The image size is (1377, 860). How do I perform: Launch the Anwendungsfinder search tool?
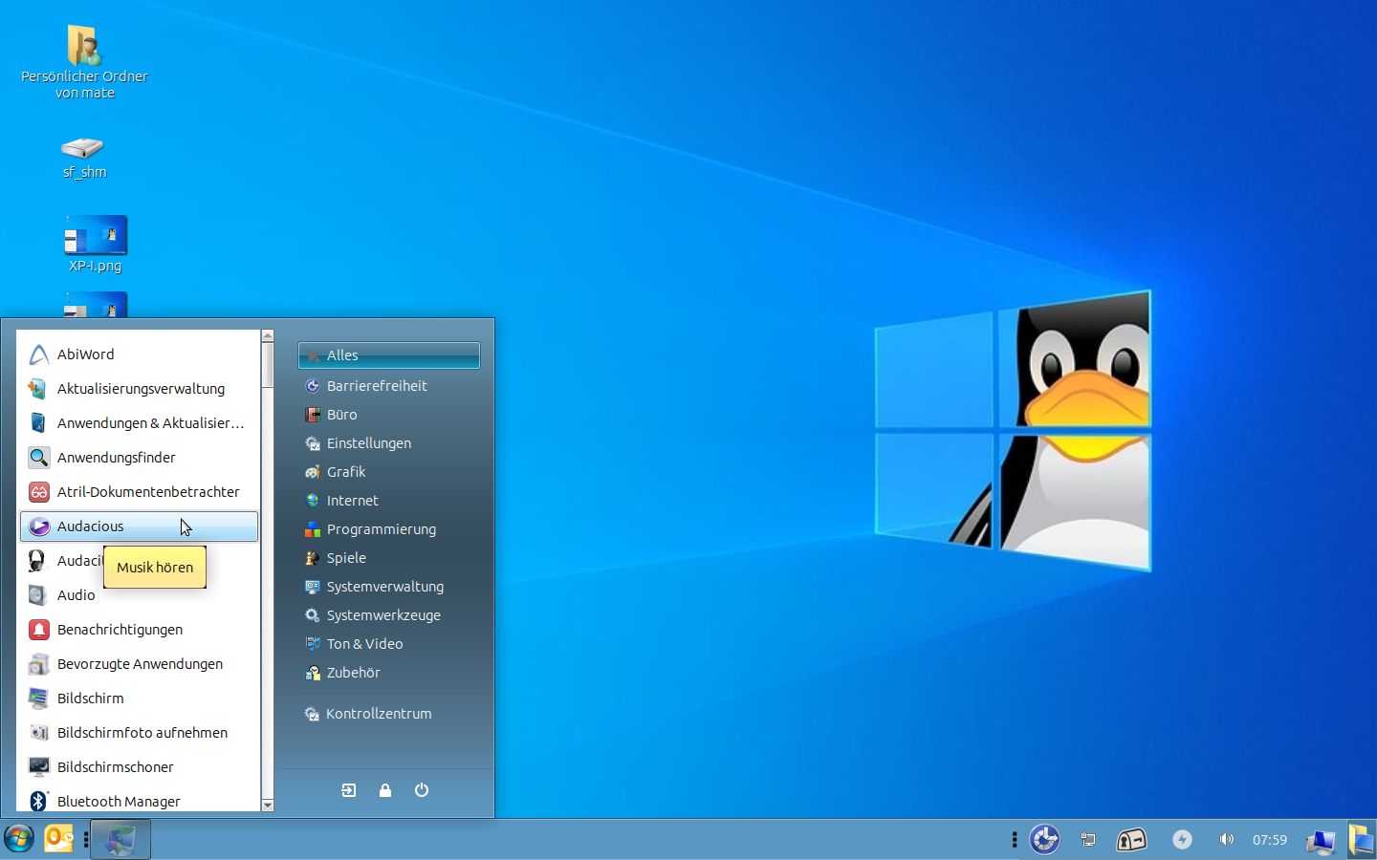click(x=116, y=457)
